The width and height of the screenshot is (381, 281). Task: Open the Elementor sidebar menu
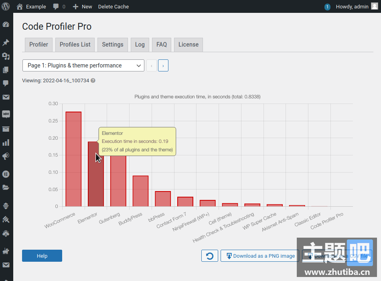pos(6,174)
